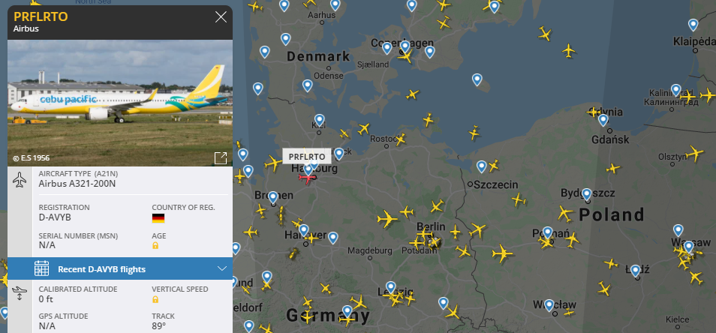Click the altitude icon beside Calibrated Altitude

20,292
